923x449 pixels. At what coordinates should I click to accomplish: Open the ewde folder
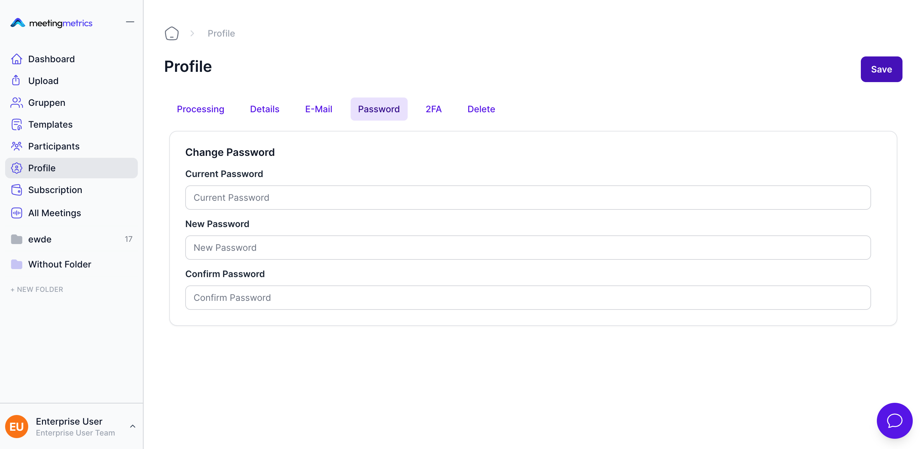(x=40, y=239)
